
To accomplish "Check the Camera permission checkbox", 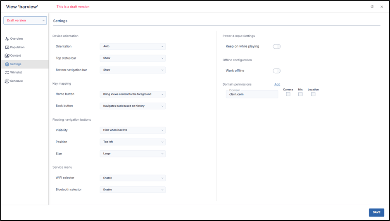I will pos(288,94).
